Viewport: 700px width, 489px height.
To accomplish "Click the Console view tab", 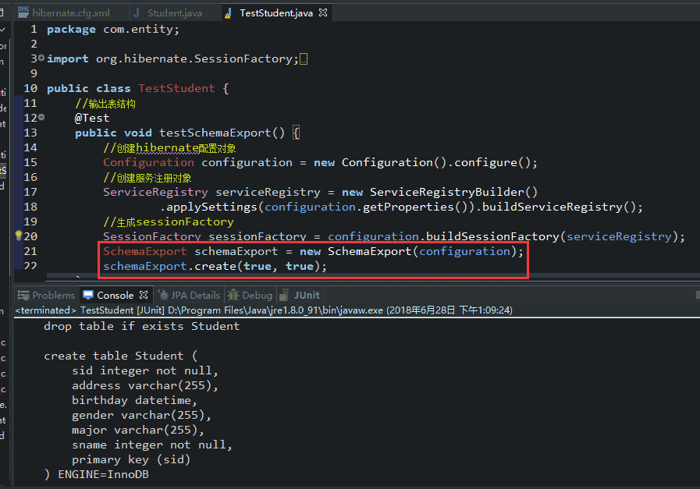I will [114, 296].
